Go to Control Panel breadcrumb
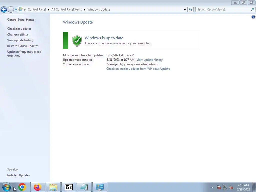 click(x=37, y=9)
